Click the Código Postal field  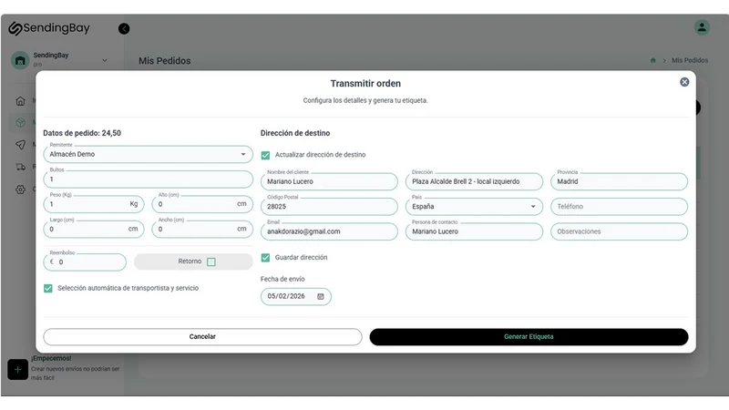pyautogui.click(x=329, y=207)
